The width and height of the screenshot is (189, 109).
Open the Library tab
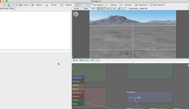click(24, 5)
